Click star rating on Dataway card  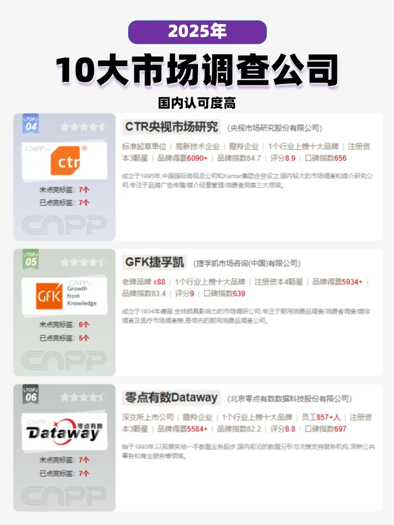click(84, 397)
